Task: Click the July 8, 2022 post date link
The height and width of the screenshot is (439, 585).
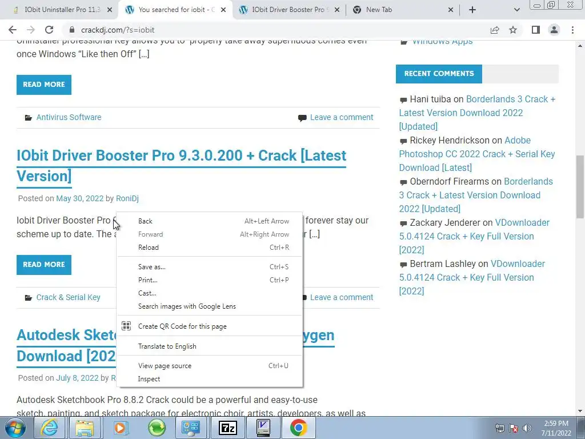Action: pyautogui.click(x=77, y=378)
